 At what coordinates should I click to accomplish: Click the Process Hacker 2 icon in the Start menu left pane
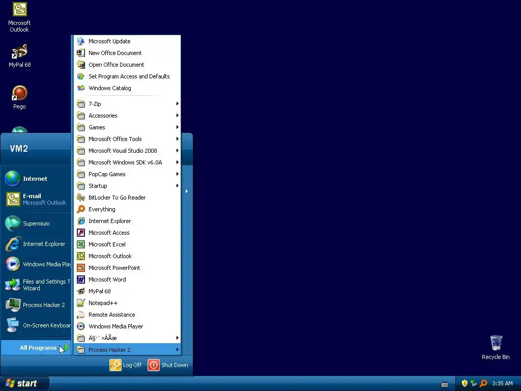(13, 305)
